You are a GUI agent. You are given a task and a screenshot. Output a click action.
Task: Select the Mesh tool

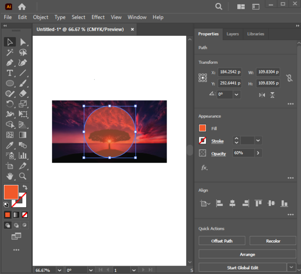10,135
